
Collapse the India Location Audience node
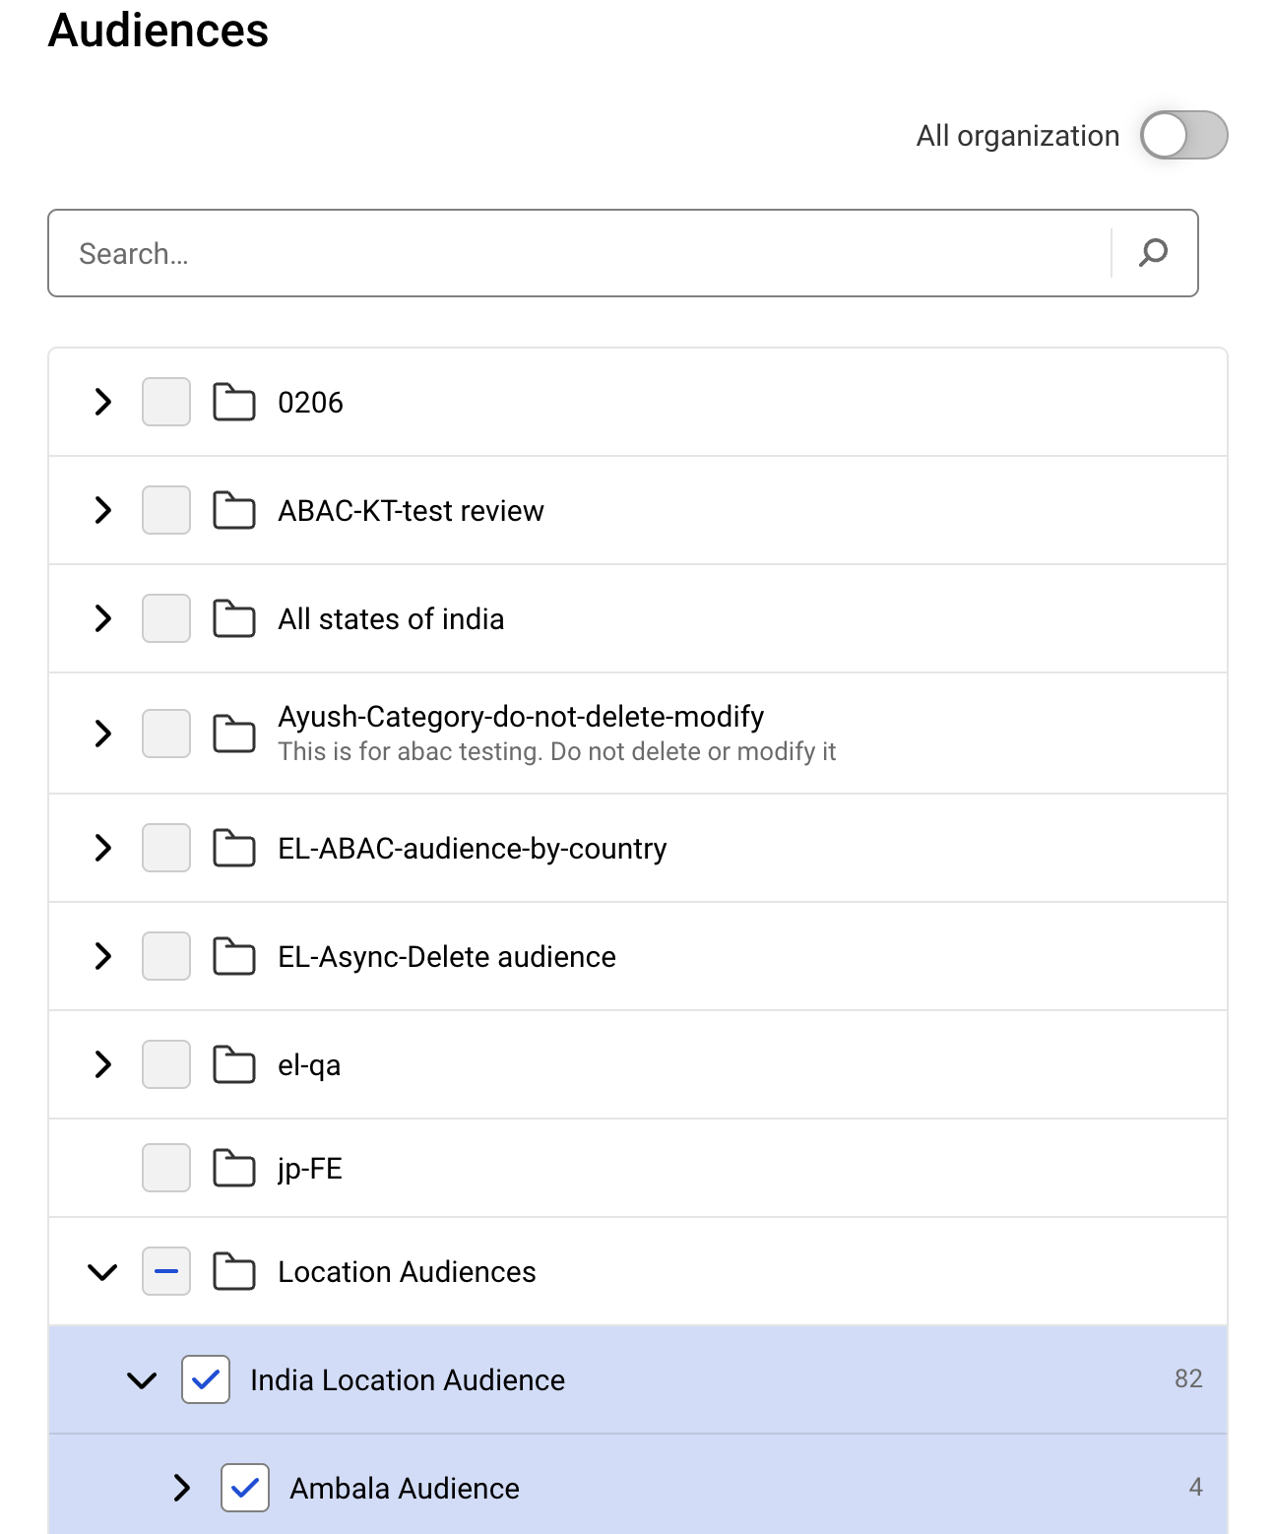142,1380
